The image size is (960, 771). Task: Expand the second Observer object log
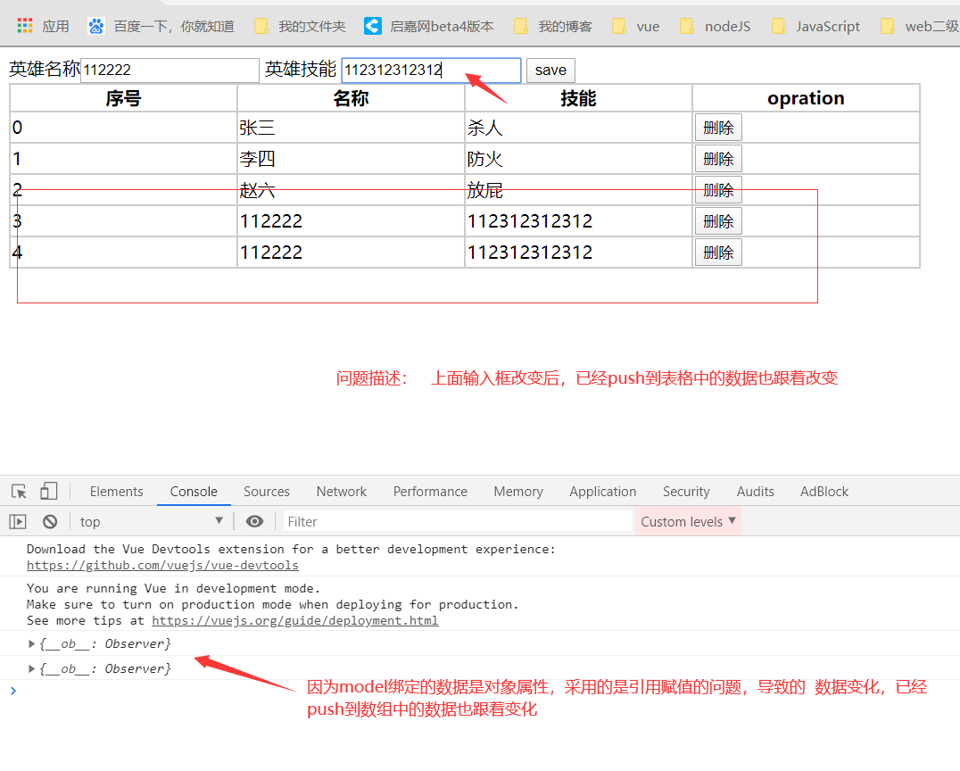click(x=31, y=668)
